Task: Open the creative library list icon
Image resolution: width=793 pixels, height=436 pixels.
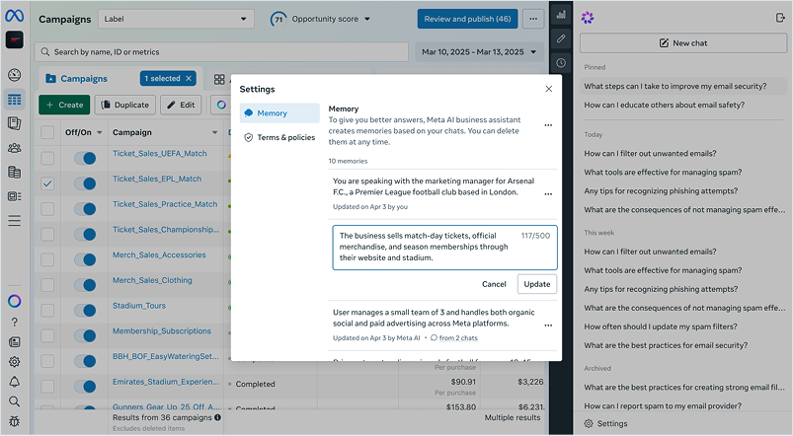Action: (14, 196)
